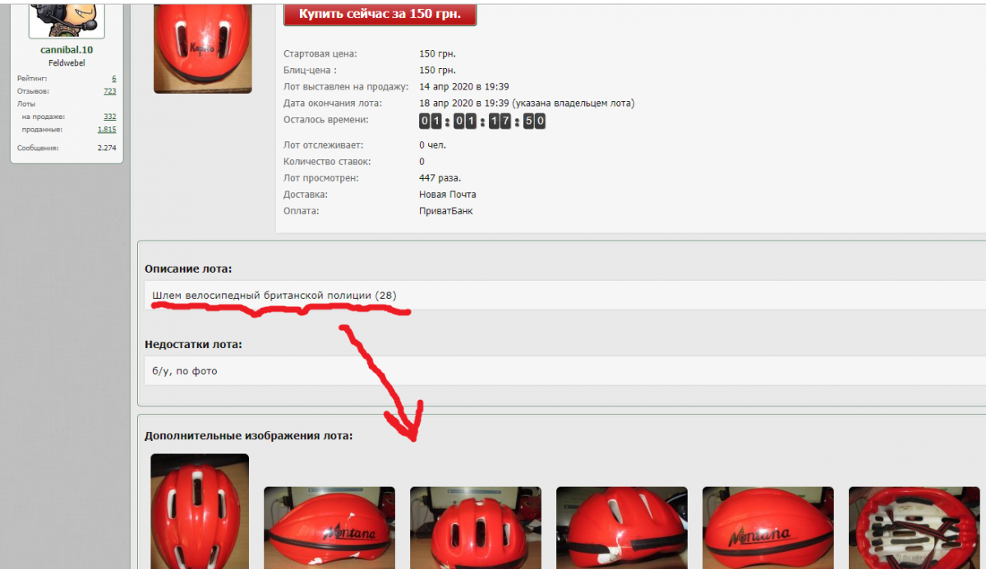Screen dimensions: 986x569
Task: Click the "Стартовая цена:" label
Action: point(320,54)
